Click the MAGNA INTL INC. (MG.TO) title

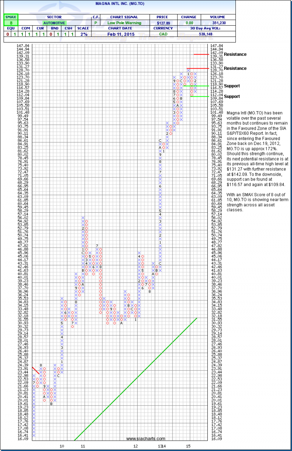click(x=146, y=4)
